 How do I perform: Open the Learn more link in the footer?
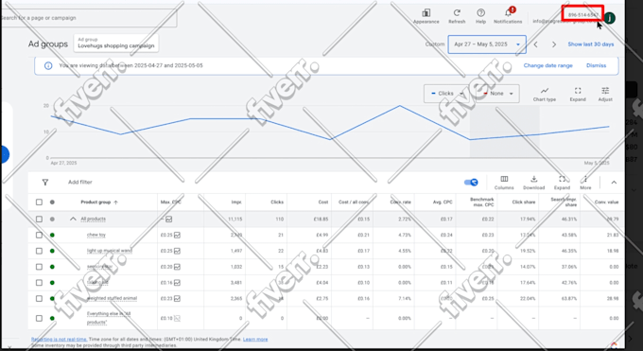[x=255, y=340]
